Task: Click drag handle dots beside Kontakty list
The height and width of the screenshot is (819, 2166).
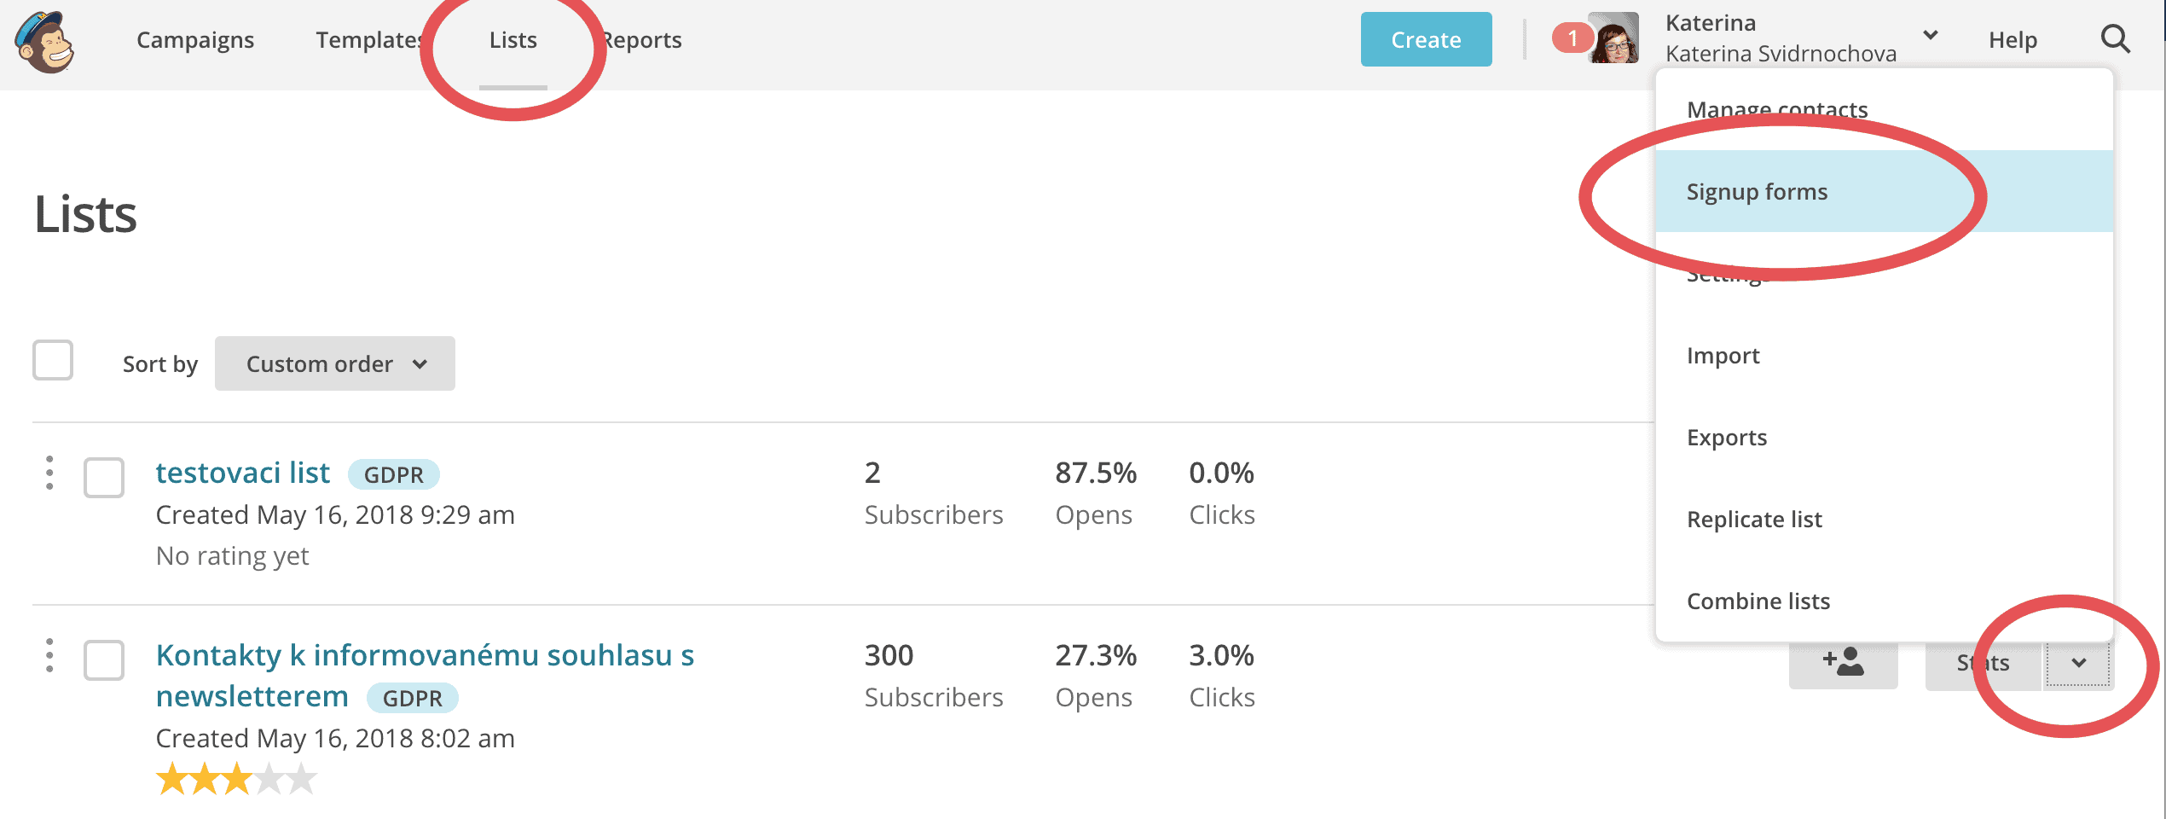Action: [49, 655]
